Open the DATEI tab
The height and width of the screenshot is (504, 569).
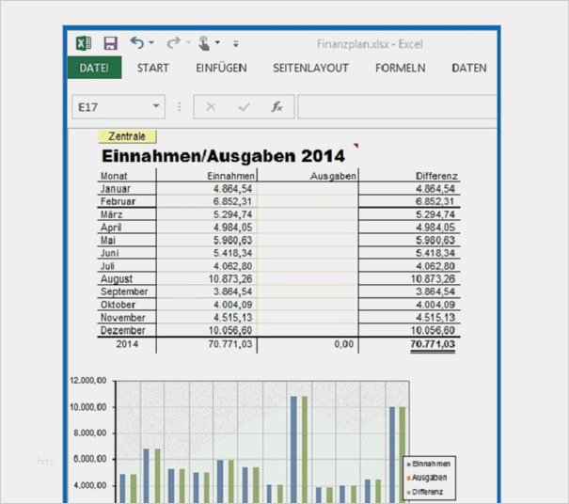pyautogui.click(x=94, y=69)
